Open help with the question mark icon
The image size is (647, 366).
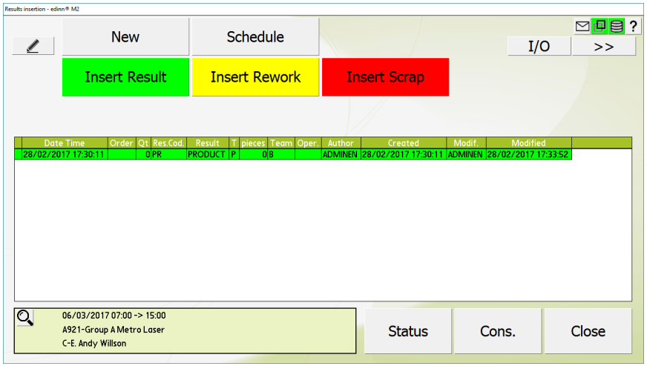(x=633, y=27)
